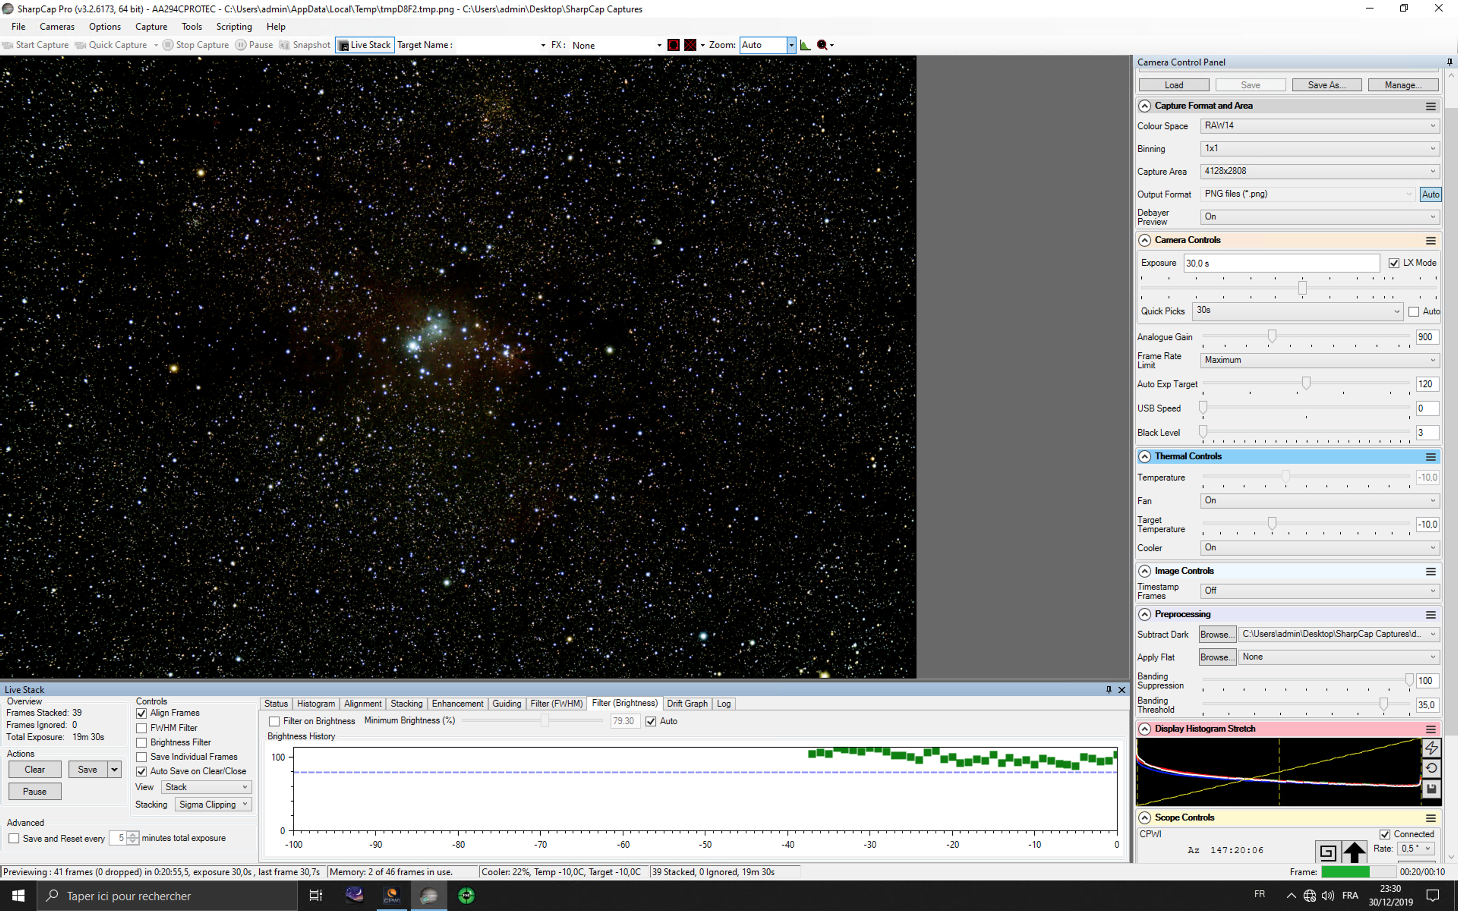Image resolution: width=1458 pixels, height=911 pixels.
Task: Open the Capture menu
Action: [x=151, y=27]
